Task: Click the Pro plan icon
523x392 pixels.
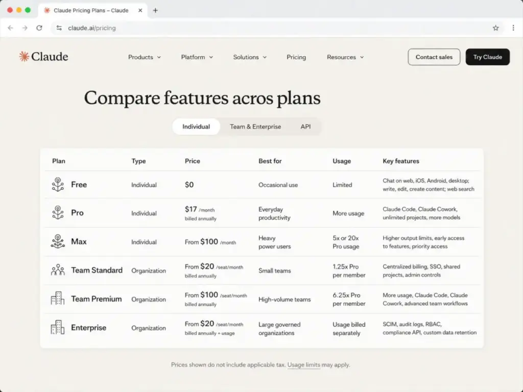Action: [x=58, y=213]
